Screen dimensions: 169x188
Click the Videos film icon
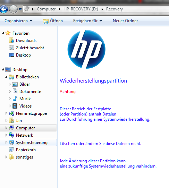[x=15, y=106]
